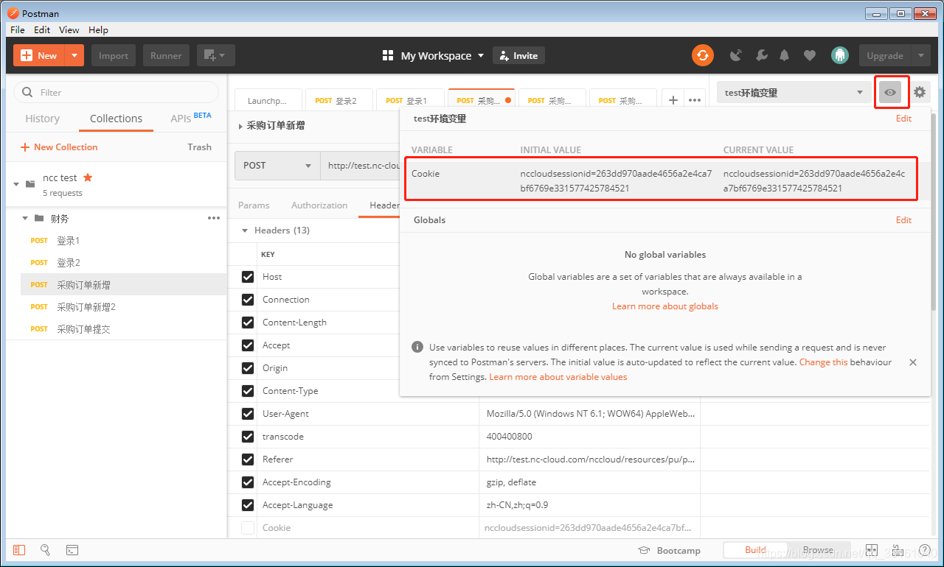Uncheck the Host header checkbox
944x567 pixels.
tap(248, 277)
